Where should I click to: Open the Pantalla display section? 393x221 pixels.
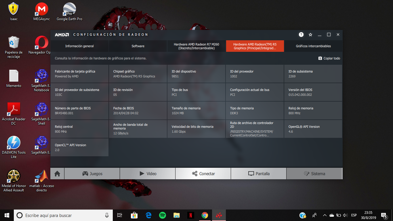tap(259, 174)
